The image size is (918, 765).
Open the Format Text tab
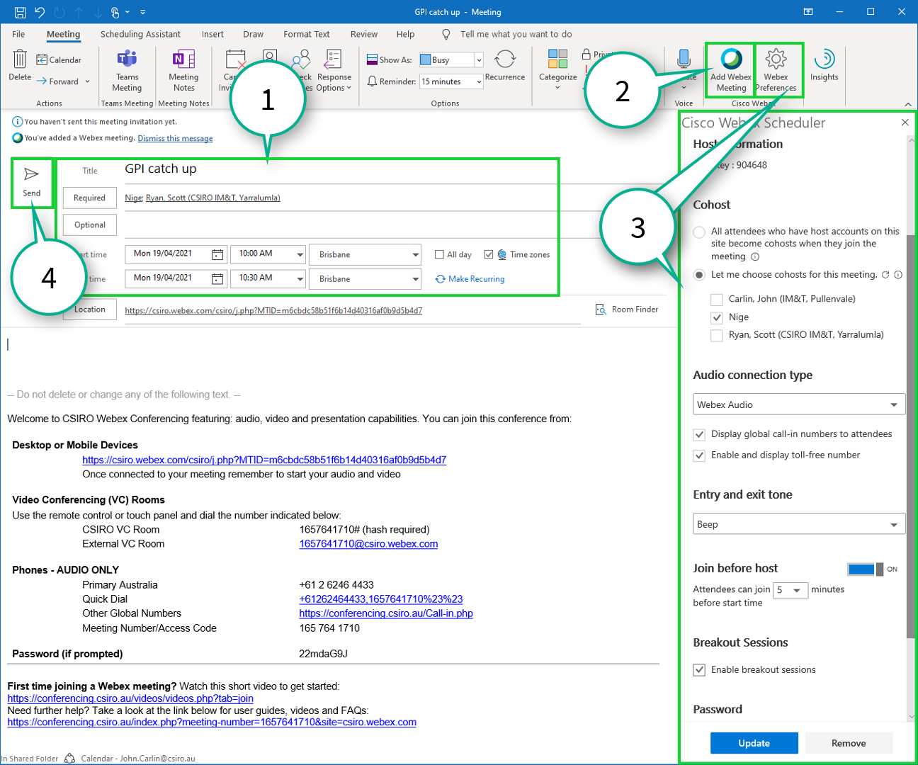point(307,34)
